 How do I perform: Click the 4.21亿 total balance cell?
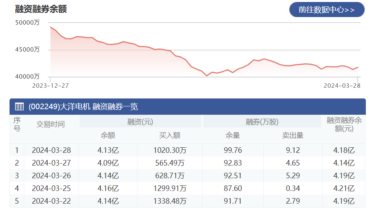pos(344,189)
